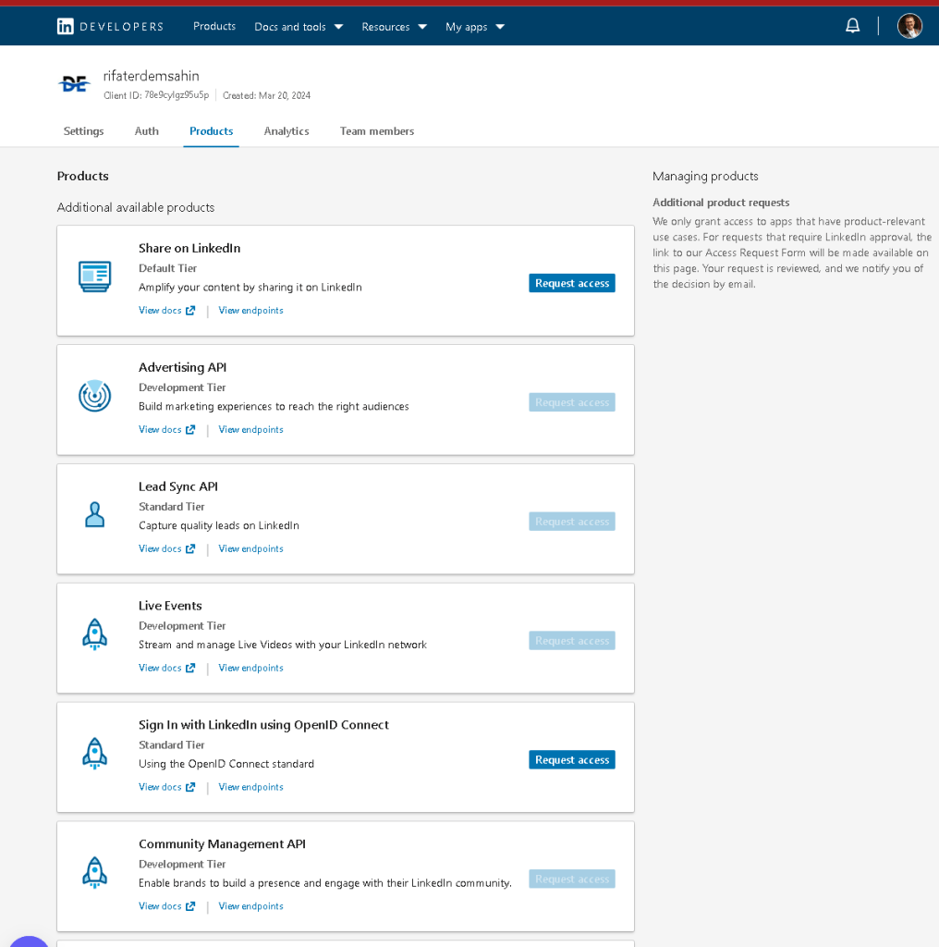
Task: Open View endpoints for Live Events
Action: [x=250, y=668]
